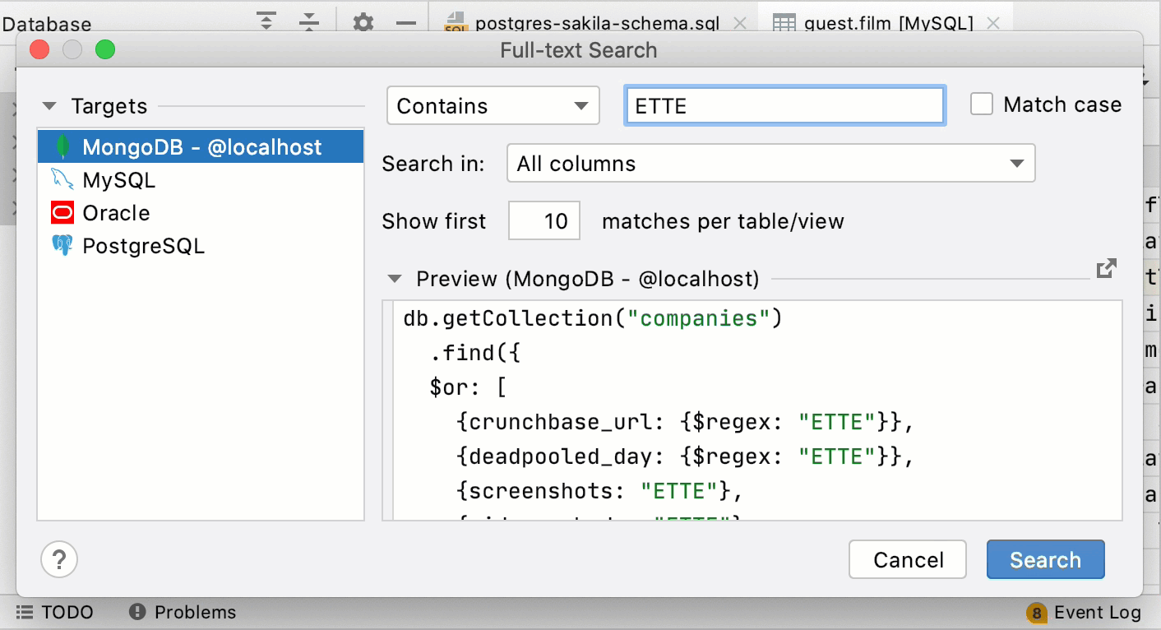Open the Contains search mode dropdown
This screenshot has width=1161, height=630.
492,105
